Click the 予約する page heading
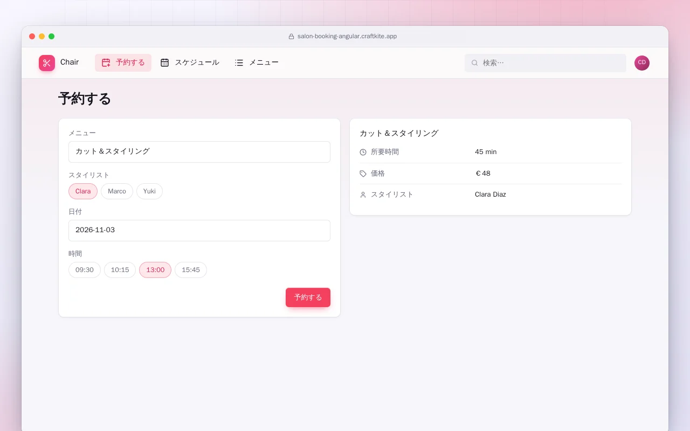 point(85,99)
